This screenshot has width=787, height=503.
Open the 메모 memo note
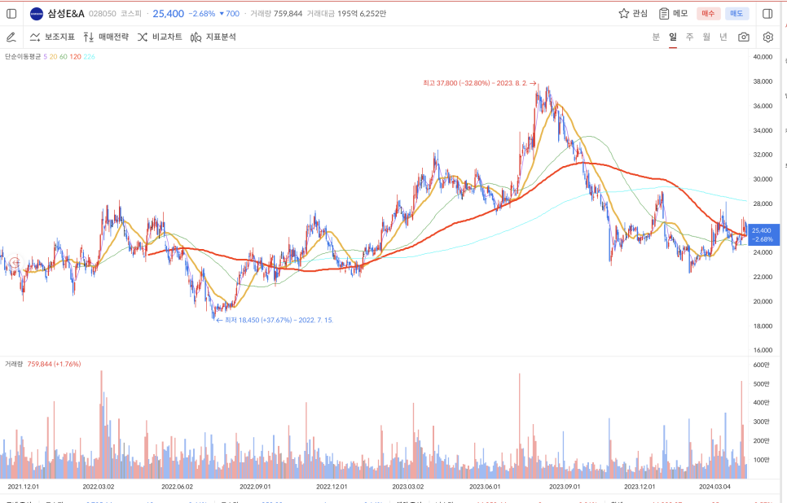pos(673,14)
